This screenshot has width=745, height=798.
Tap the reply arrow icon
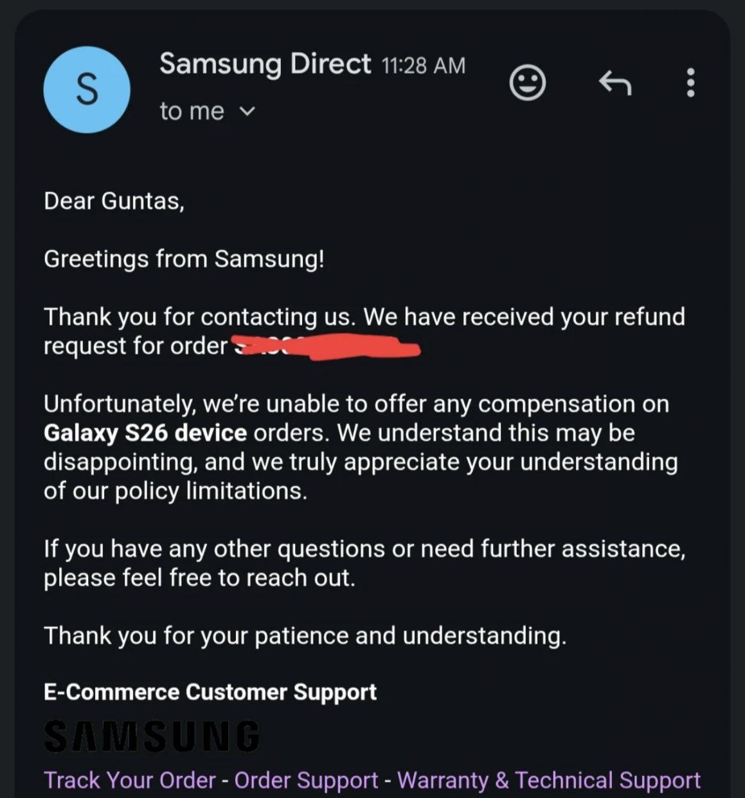615,83
